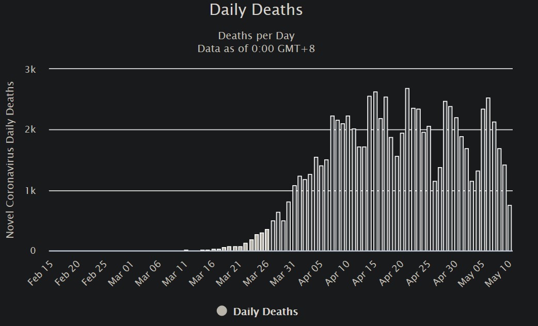Click the Deaths per Day subtitle
Image resolution: width=538 pixels, height=326 pixels.
coord(256,36)
